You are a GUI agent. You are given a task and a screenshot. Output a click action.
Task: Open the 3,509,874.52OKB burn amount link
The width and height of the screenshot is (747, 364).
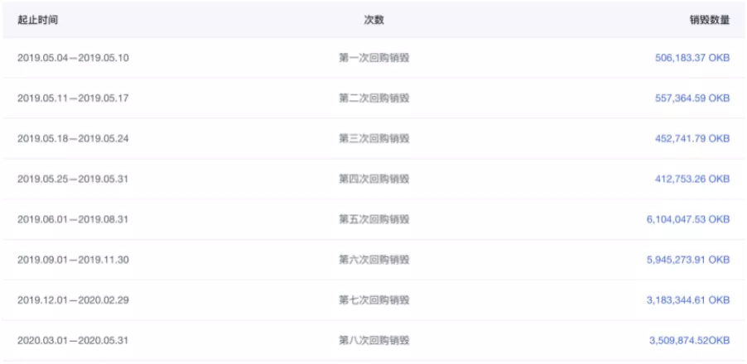[689, 341]
